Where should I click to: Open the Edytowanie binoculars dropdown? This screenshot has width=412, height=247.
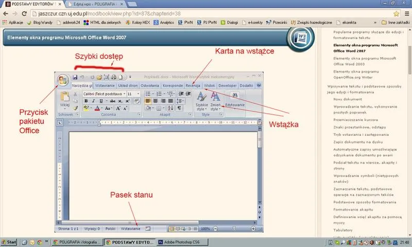(x=235, y=100)
